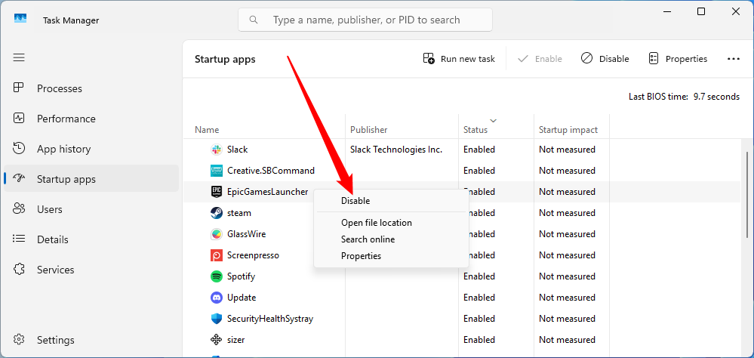Open the Performance page
Viewport: 754px width, 358px height.
click(91, 119)
